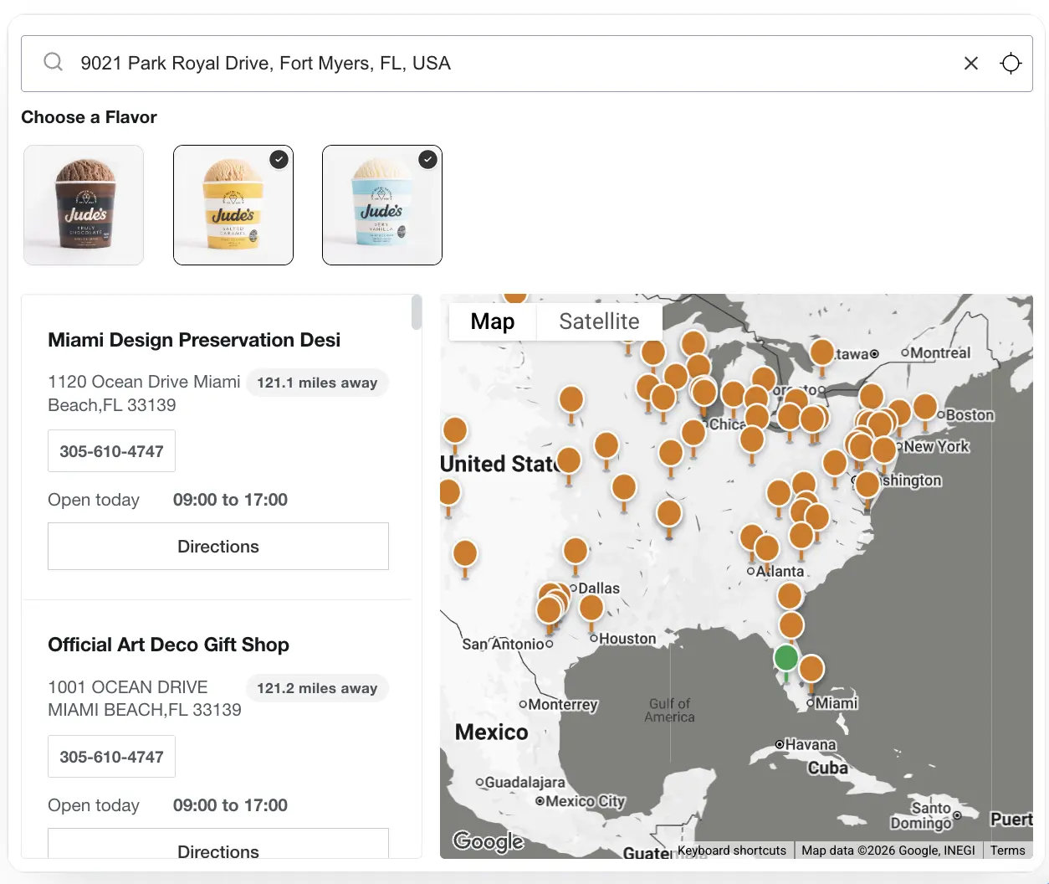Image resolution: width=1049 pixels, height=884 pixels.
Task: Get directions to Official Art Deco Gift Shop
Action: [218, 844]
